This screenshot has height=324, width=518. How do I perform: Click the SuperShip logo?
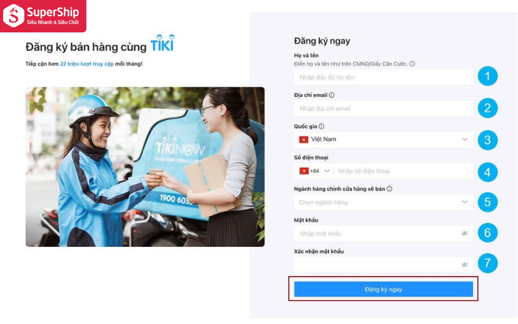pyautogui.click(x=43, y=16)
